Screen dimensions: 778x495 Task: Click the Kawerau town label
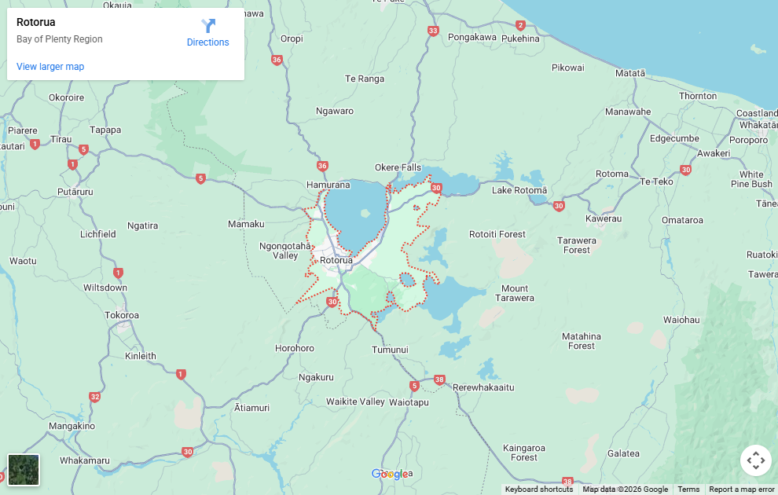click(x=604, y=218)
